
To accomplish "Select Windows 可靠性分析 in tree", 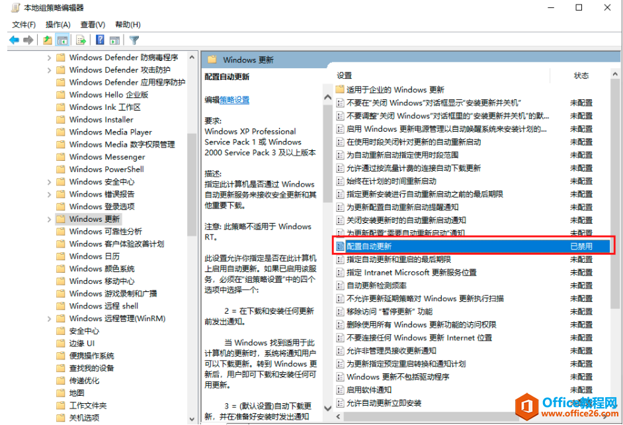I will click(x=105, y=232).
